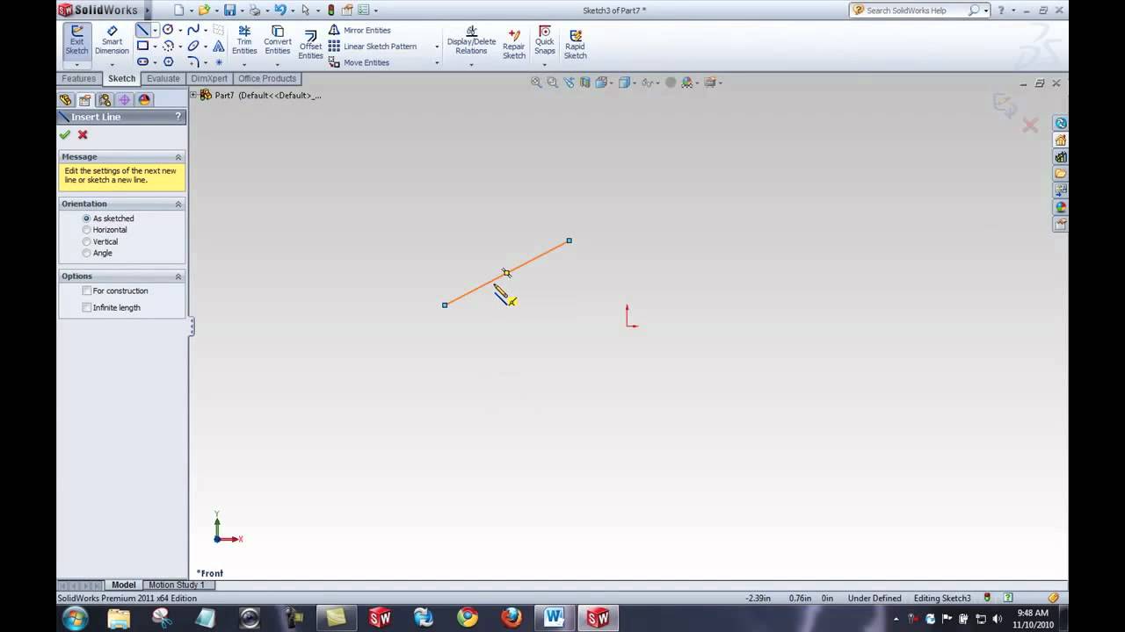The image size is (1125, 632).
Task: Open Display/Delete Relations
Action: point(471,40)
